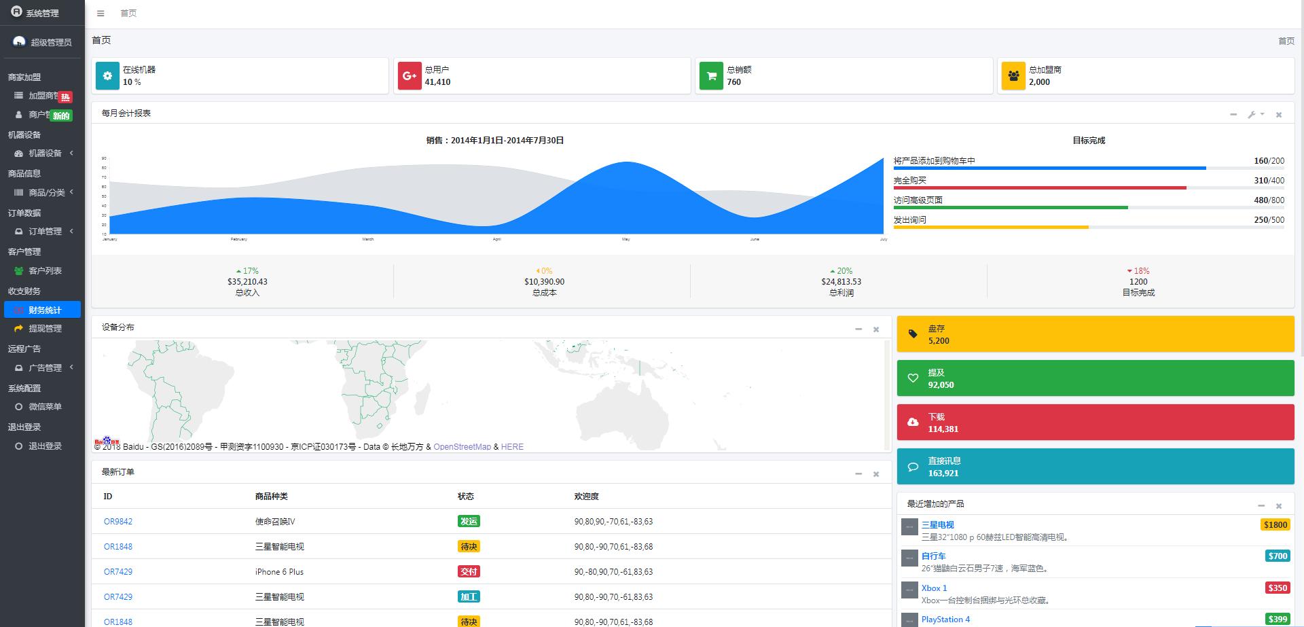Click the 交付 delivered status badge
This screenshot has height=627, width=1304.
click(x=469, y=572)
